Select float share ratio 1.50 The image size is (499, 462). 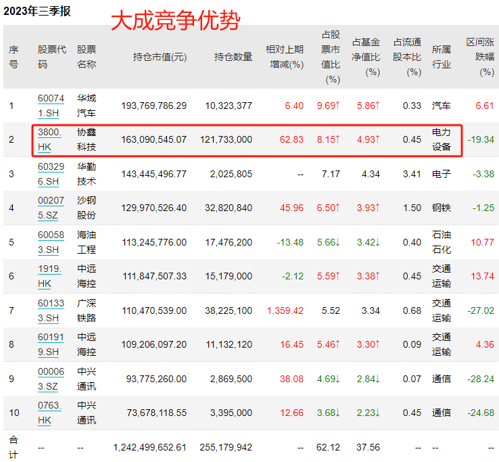point(412,208)
